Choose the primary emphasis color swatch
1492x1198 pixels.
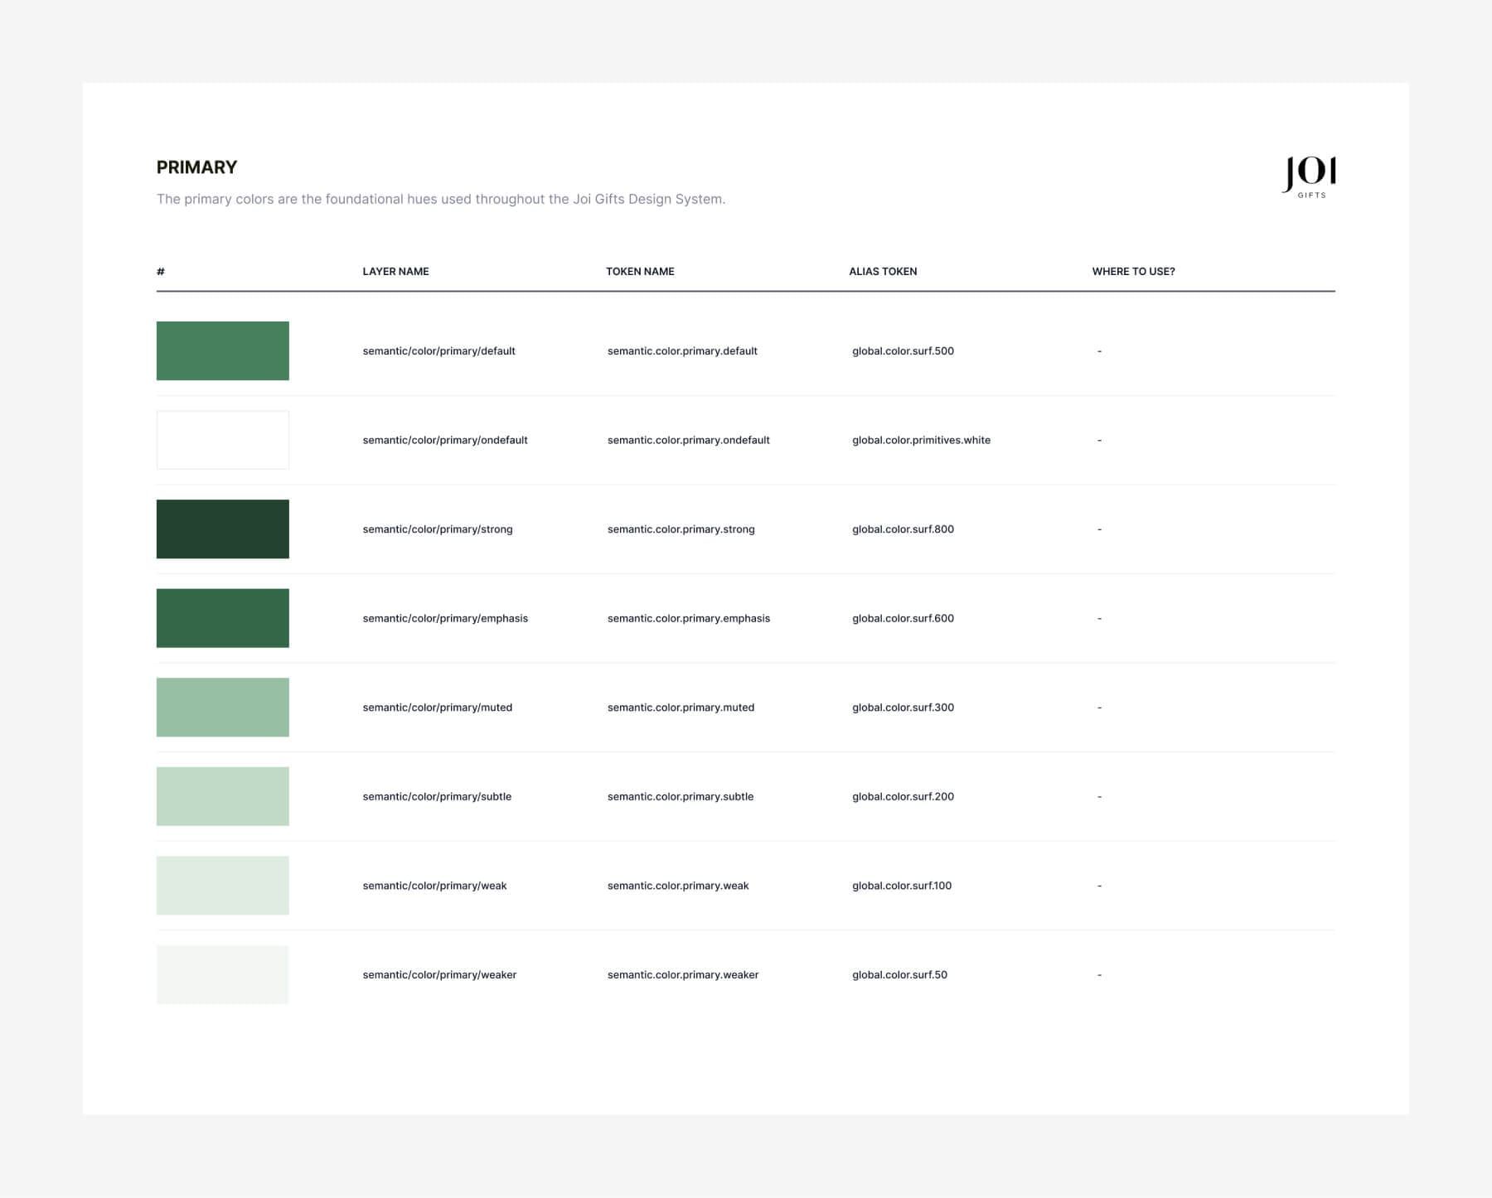coord(222,618)
